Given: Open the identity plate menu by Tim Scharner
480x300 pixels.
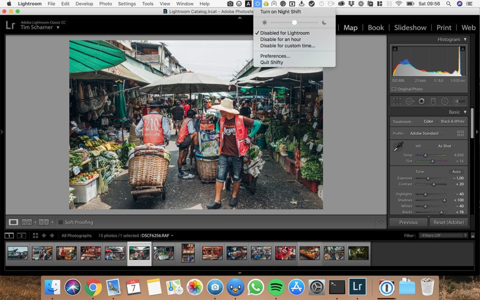Looking at the screenshot, I should coord(58,28).
